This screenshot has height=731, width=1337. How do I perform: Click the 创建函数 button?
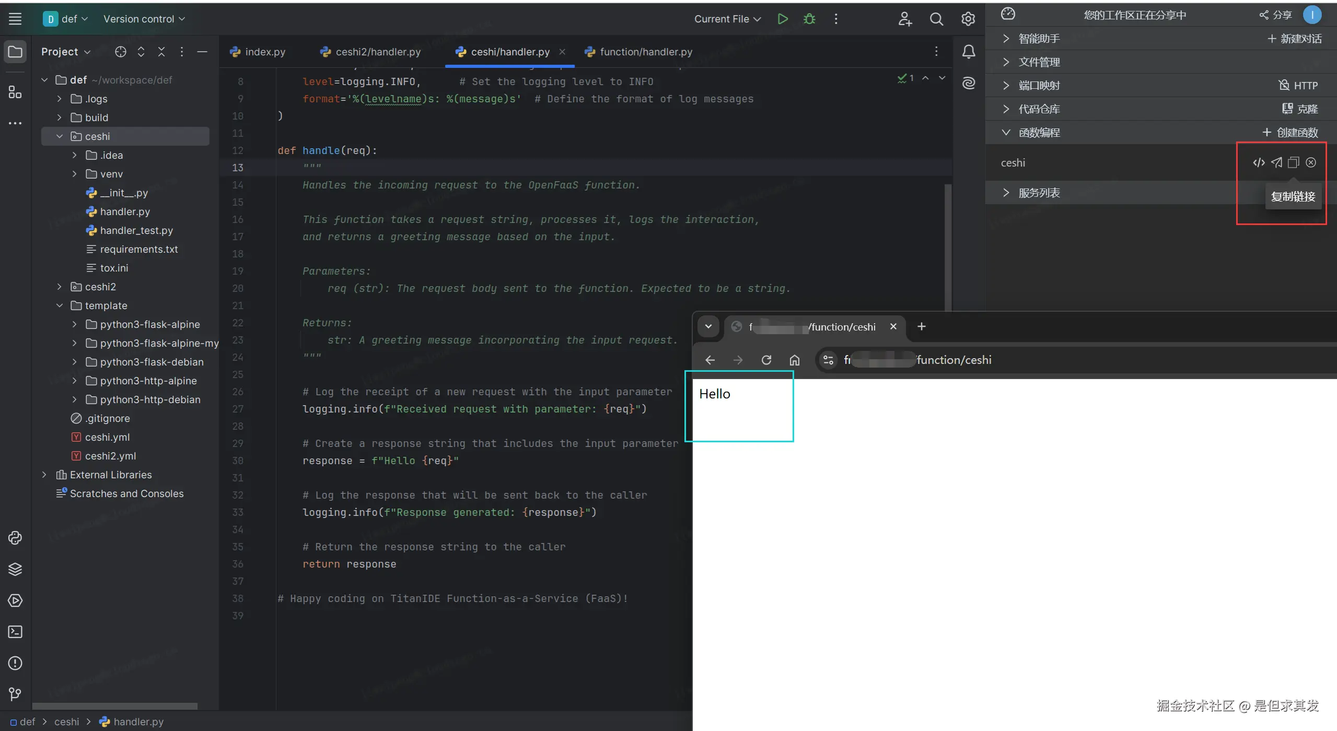[1290, 133]
